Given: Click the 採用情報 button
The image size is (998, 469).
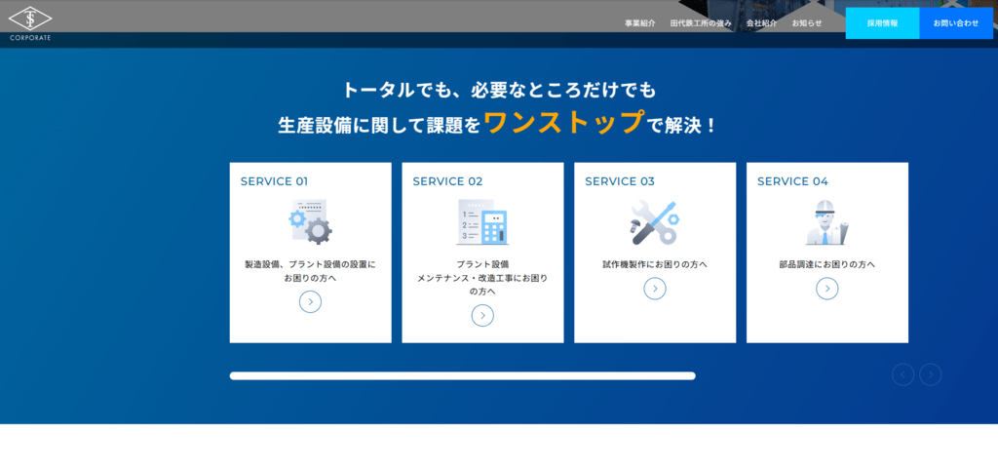Looking at the screenshot, I should (x=882, y=23).
